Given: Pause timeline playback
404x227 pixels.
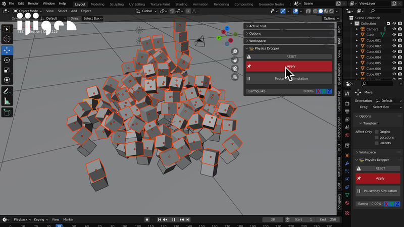Looking at the screenshot, I should pos(174,219).
